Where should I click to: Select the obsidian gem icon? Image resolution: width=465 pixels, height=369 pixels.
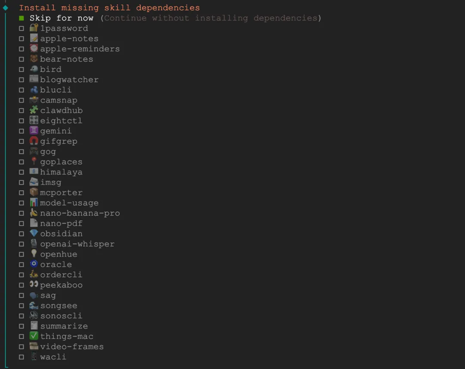34,233
